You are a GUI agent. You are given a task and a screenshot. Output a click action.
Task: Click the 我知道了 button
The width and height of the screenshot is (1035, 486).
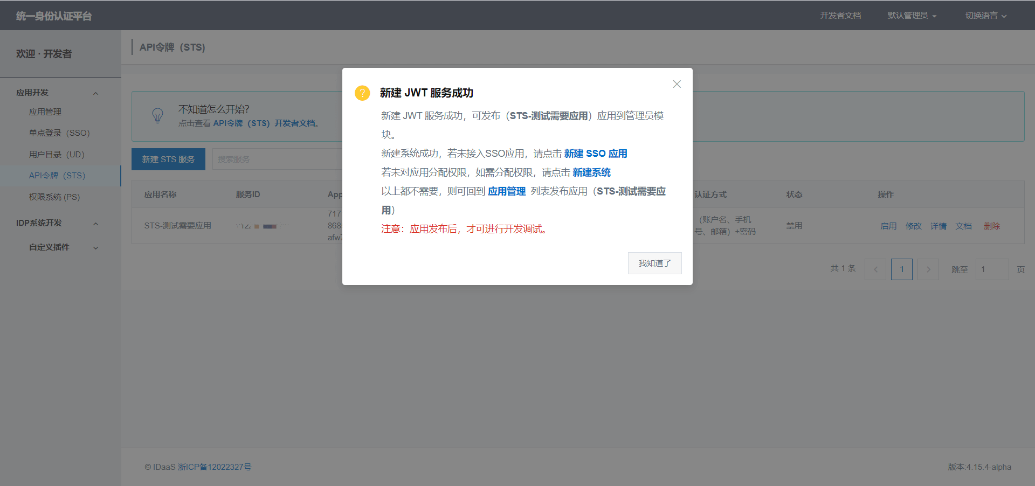point(654,263)
